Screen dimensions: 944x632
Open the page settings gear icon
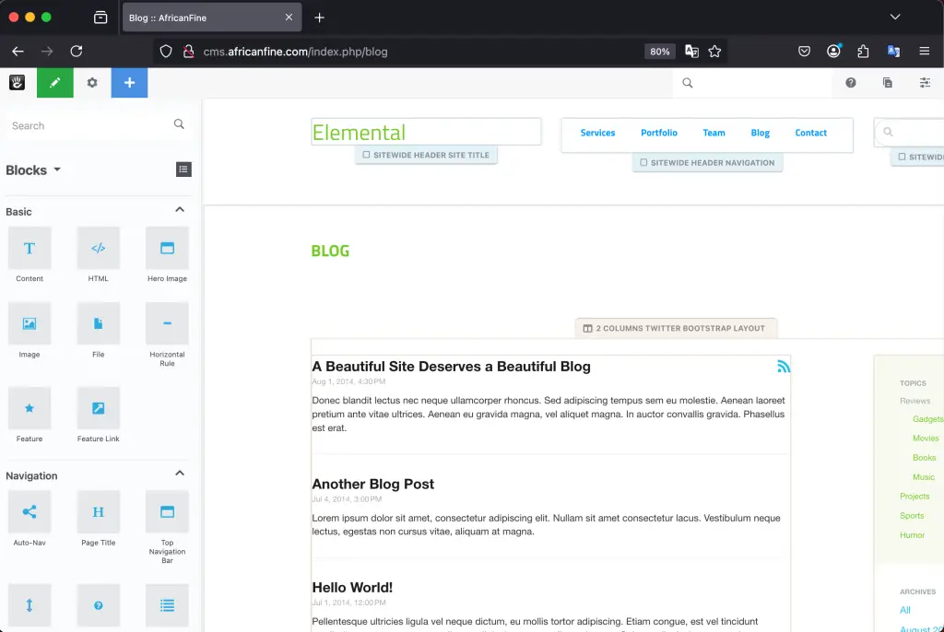coord(91,82)
